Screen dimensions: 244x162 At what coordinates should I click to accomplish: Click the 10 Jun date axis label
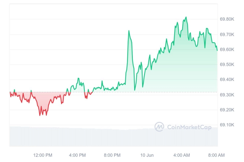pos(147,155)
